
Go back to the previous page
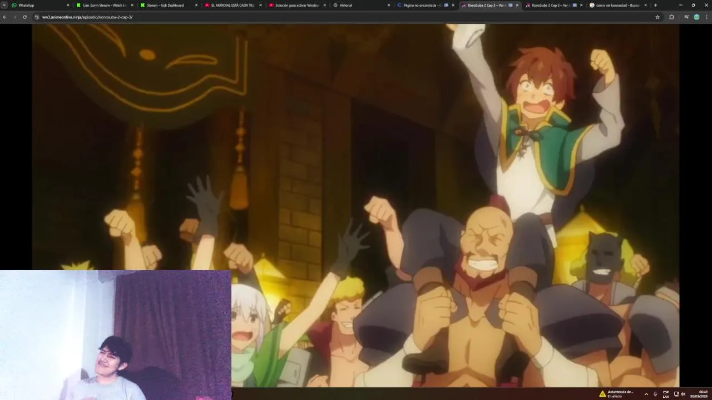pyautogui.click(x=5, y=17)
